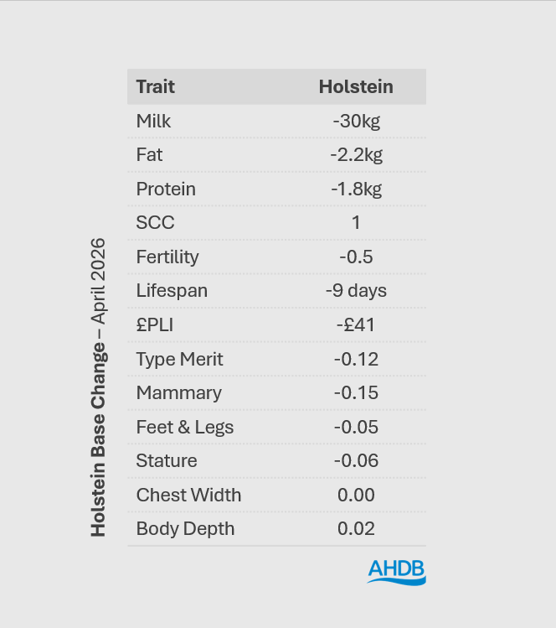Viewport: 556px width, 628px height.
Task: Select the £PLI trait label
Action: tap(155, 324)
